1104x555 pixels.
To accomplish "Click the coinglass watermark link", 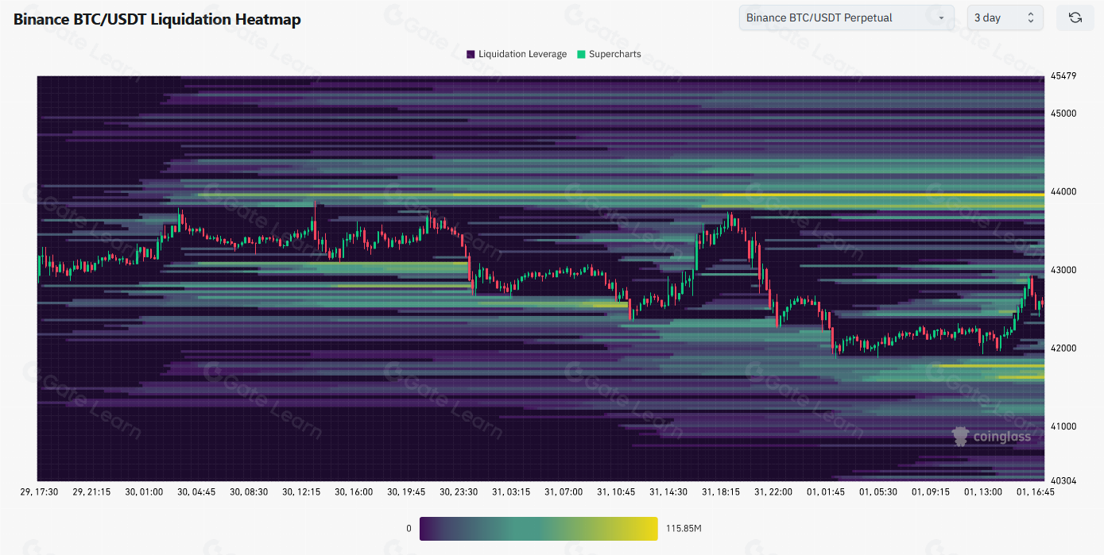I will pos(992,435).
